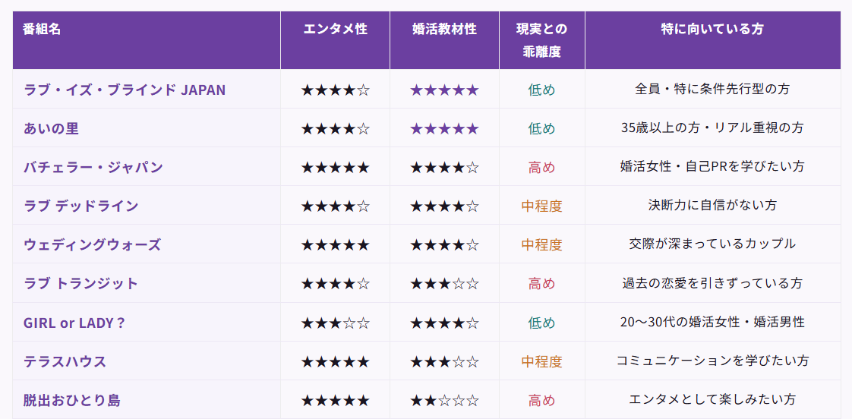This screenshot has width=852, height=419.
Task: Select the ラブ トランジット show name
Action: coord(81,283)
